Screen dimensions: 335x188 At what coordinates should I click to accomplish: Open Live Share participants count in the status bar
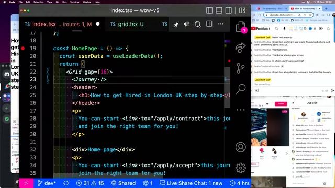click(x=148, y=183)
